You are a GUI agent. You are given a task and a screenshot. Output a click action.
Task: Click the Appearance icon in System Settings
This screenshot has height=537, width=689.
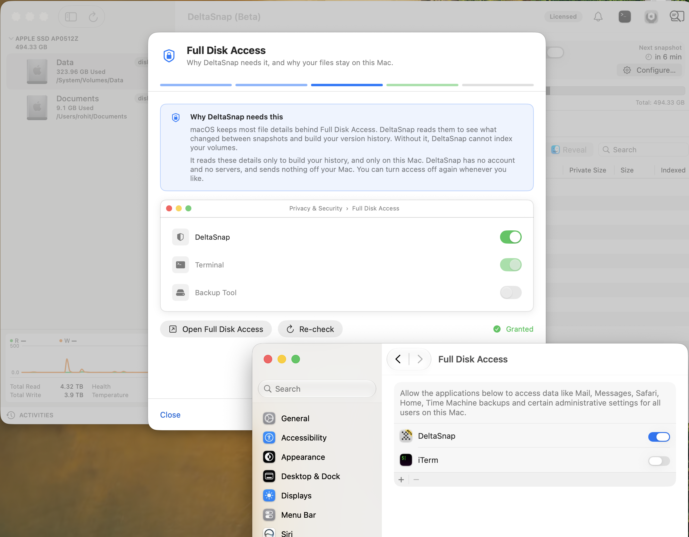[x=269, y=457]
